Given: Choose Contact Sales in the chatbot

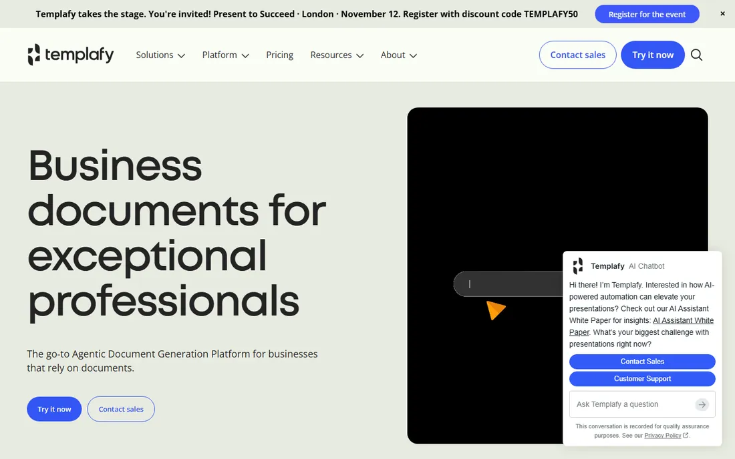Looking at the screenshot, I should (642, 361).
